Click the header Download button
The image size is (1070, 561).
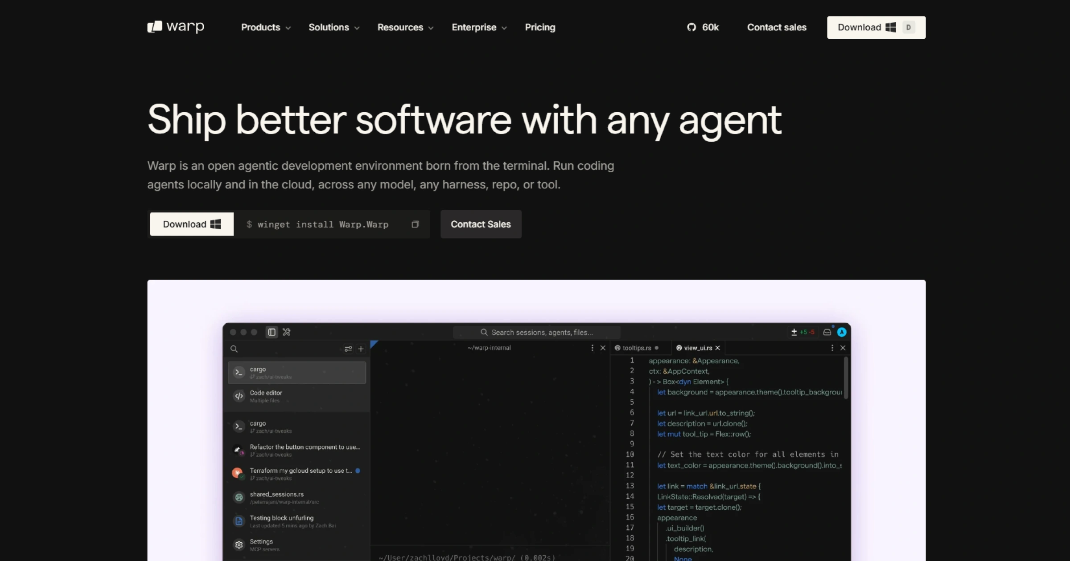[876, 27]
